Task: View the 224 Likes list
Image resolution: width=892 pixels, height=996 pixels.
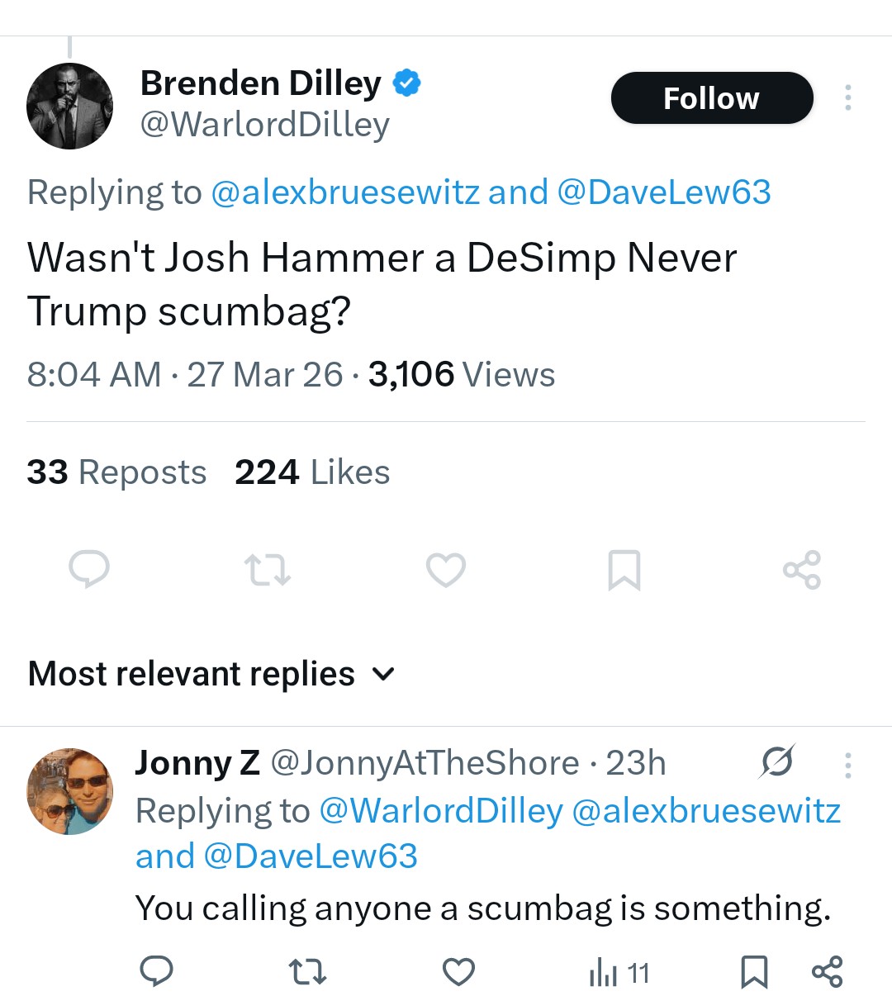Action: click(312, 472)
